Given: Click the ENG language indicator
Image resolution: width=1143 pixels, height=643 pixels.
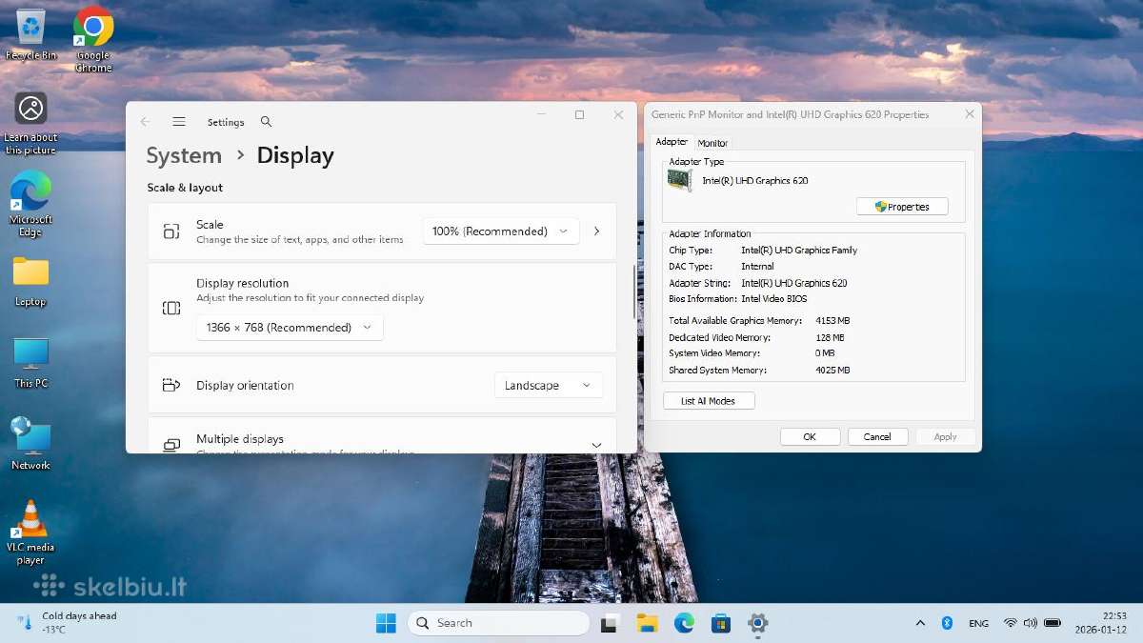Looking at the screenshot, I should pyautogui.click(x=978, y=623).
